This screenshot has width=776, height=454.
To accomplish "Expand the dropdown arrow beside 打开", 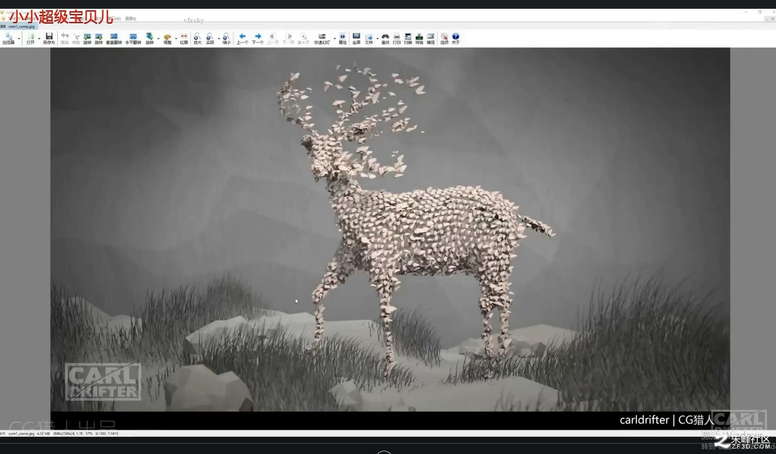I will [x=39, y=38].
